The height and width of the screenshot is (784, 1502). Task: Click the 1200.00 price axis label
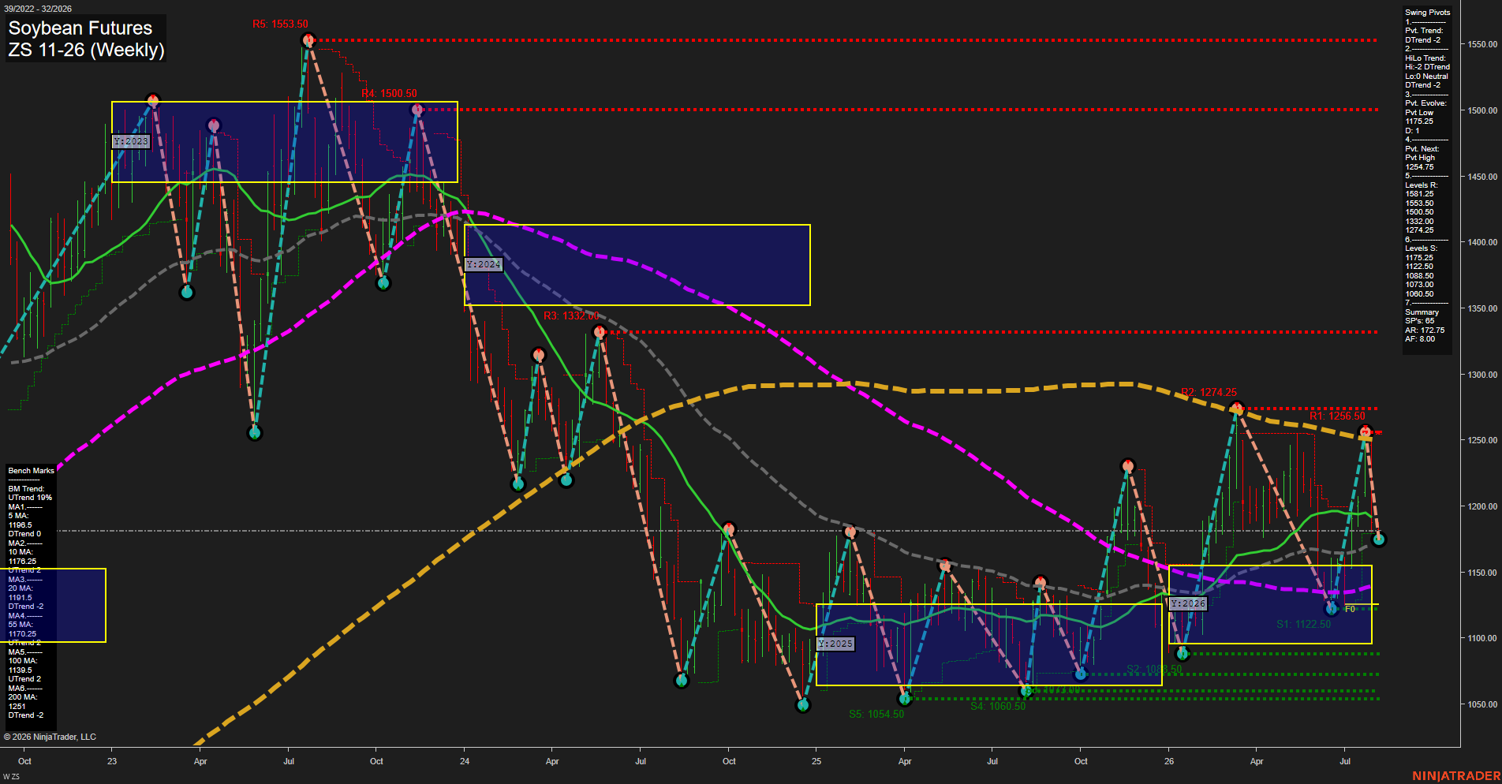[1482, 506]
